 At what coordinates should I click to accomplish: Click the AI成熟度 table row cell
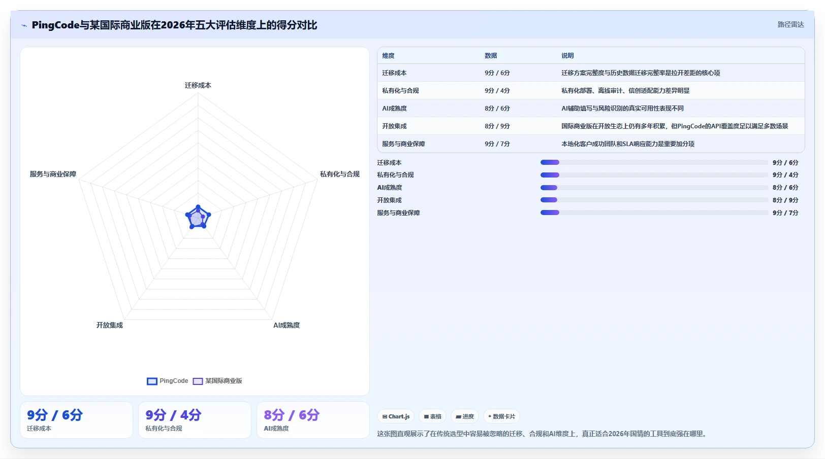click(x=394, y=109)
